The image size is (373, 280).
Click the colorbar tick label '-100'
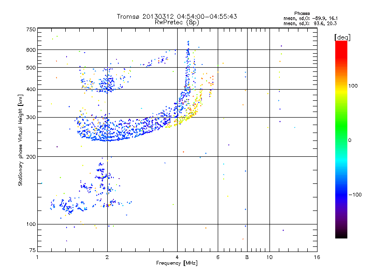(355, 195)
